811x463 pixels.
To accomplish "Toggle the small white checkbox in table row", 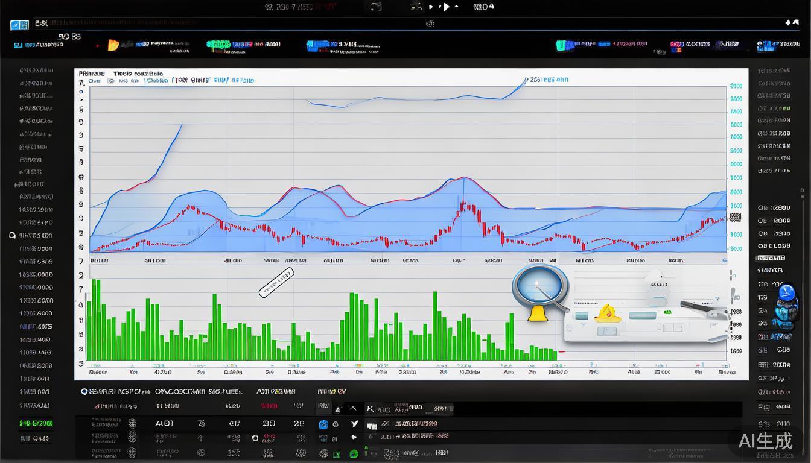I will [x=255, y=438].
